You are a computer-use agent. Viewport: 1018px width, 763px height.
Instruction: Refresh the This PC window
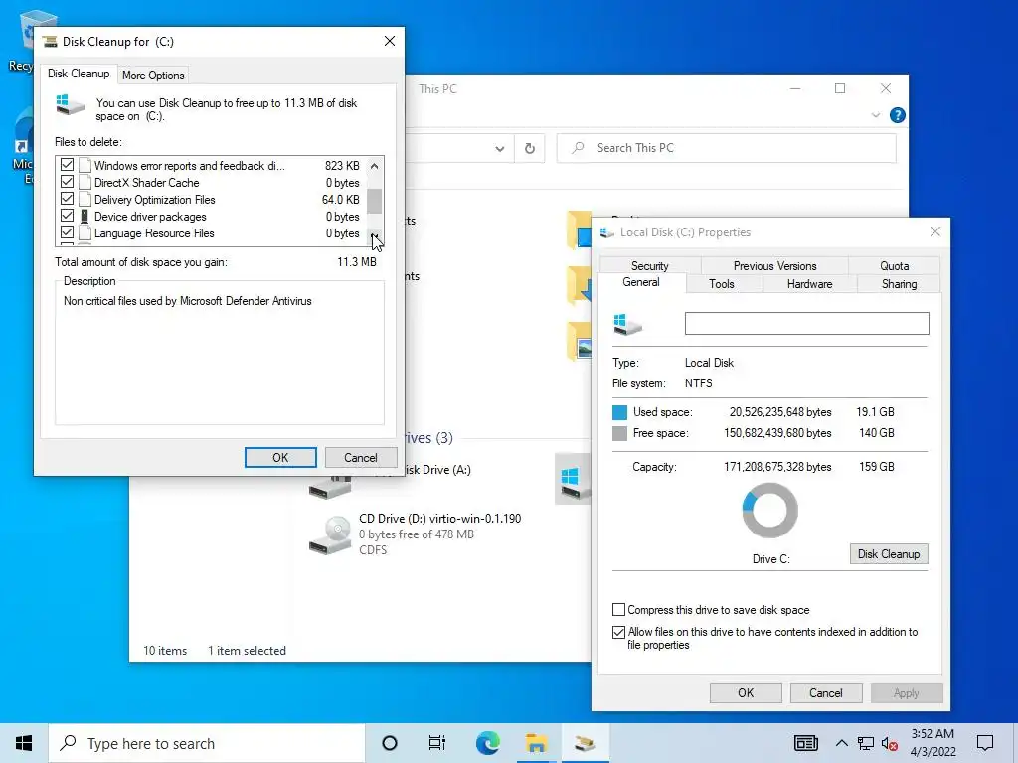click(530, 149)
